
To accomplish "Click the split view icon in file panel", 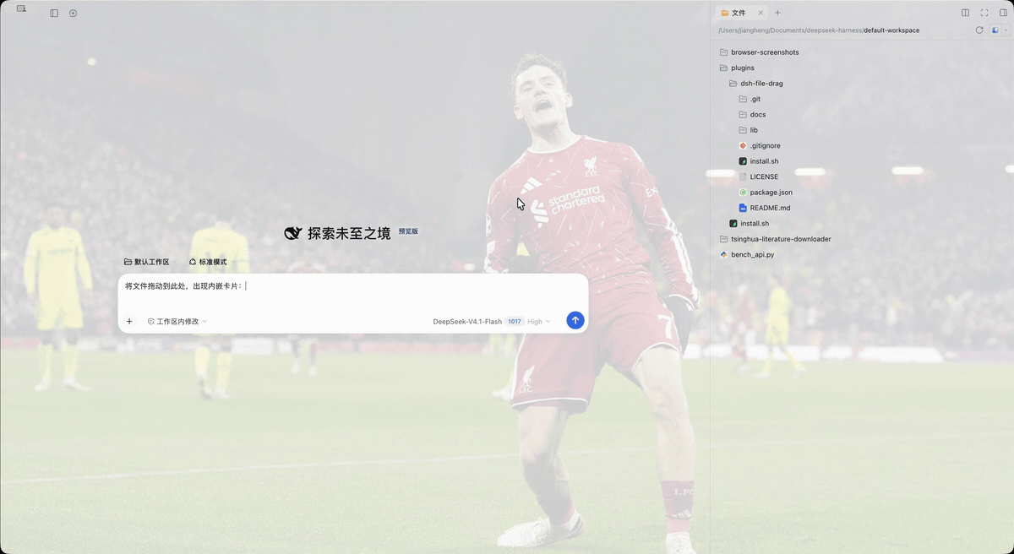I will point(966,13).
